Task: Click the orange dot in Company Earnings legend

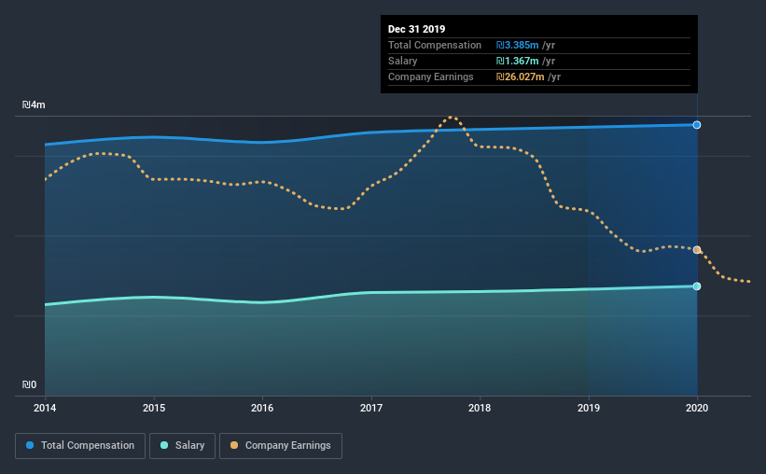Action: [234, 445]
